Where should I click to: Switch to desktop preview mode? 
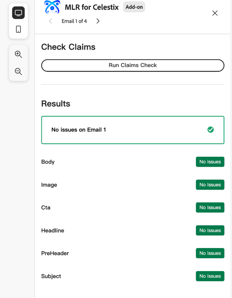click(18, 13)
